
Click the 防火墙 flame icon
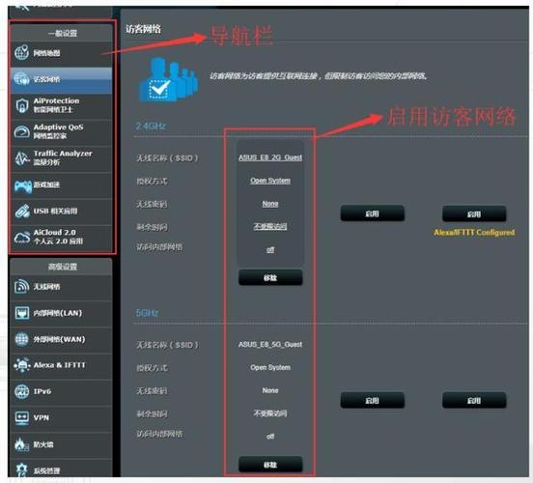(x=21, y=444)
